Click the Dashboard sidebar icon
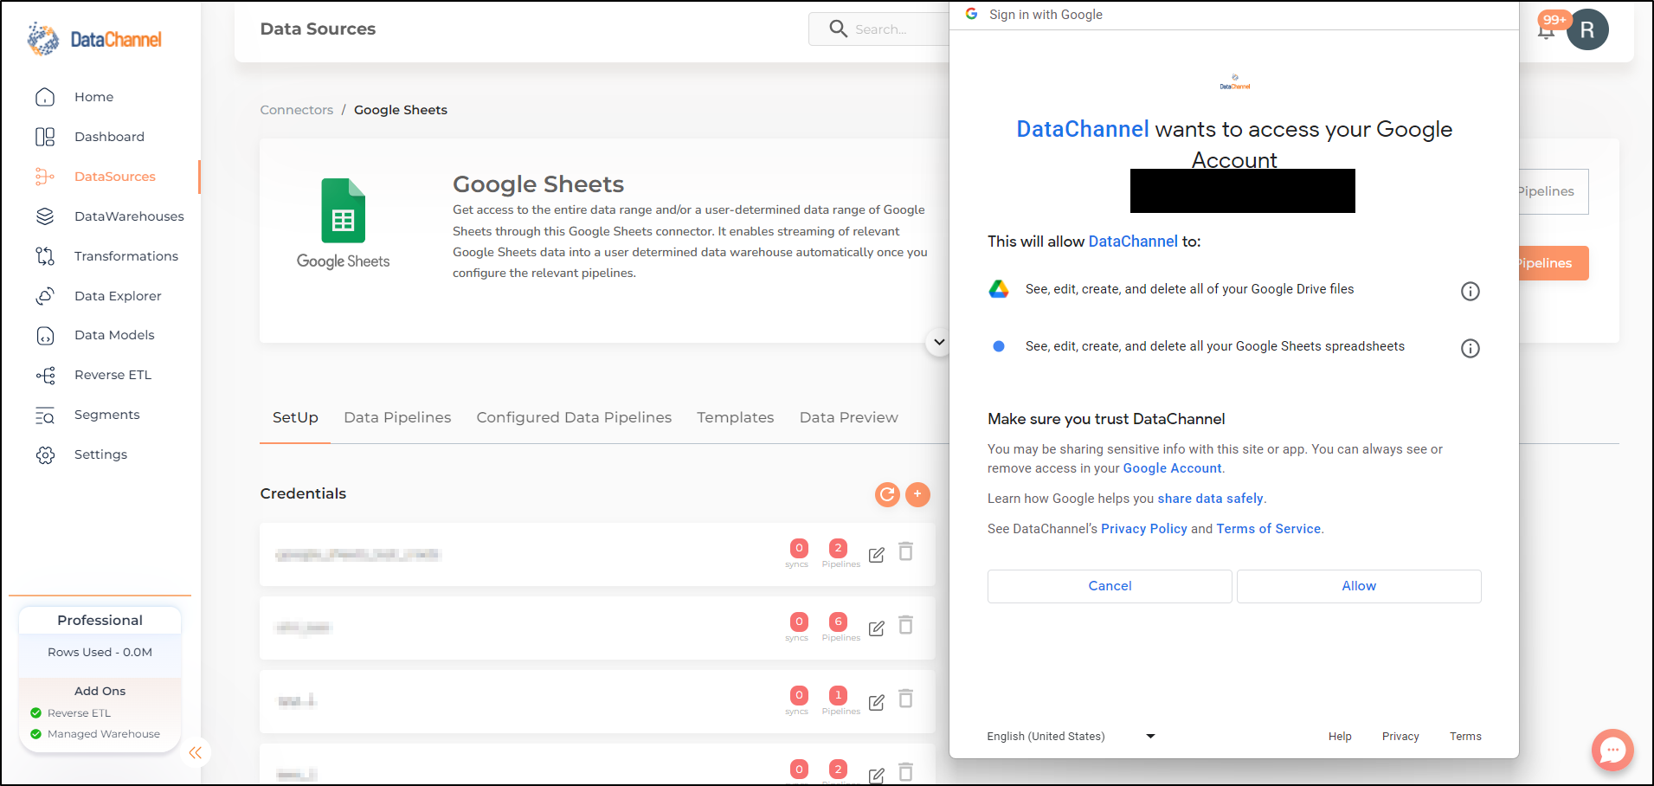The image size is (1654, 786). [45, 137]
